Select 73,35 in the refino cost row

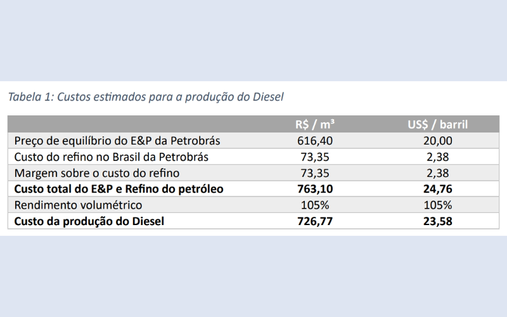tap(315, 157)
